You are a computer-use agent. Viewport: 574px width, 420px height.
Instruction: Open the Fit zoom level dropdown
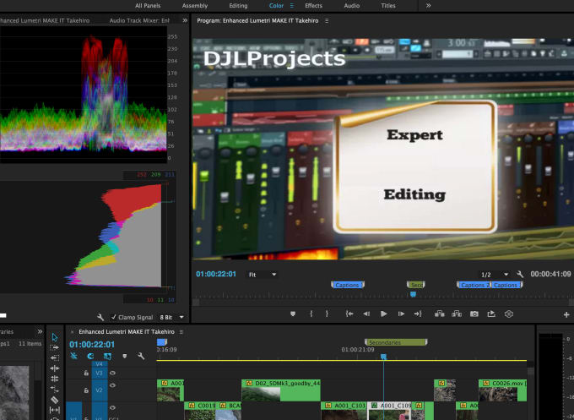tap(263, 275)
